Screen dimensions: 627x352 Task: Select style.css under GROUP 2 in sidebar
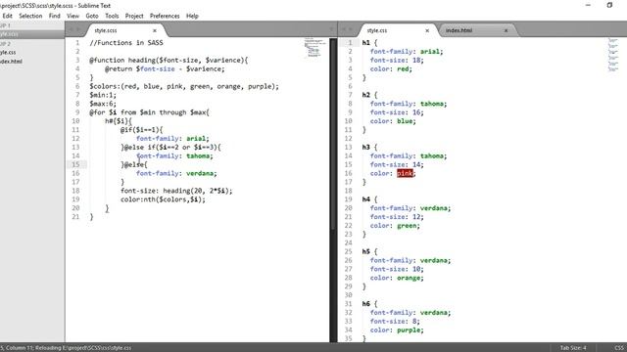(8, 52)
